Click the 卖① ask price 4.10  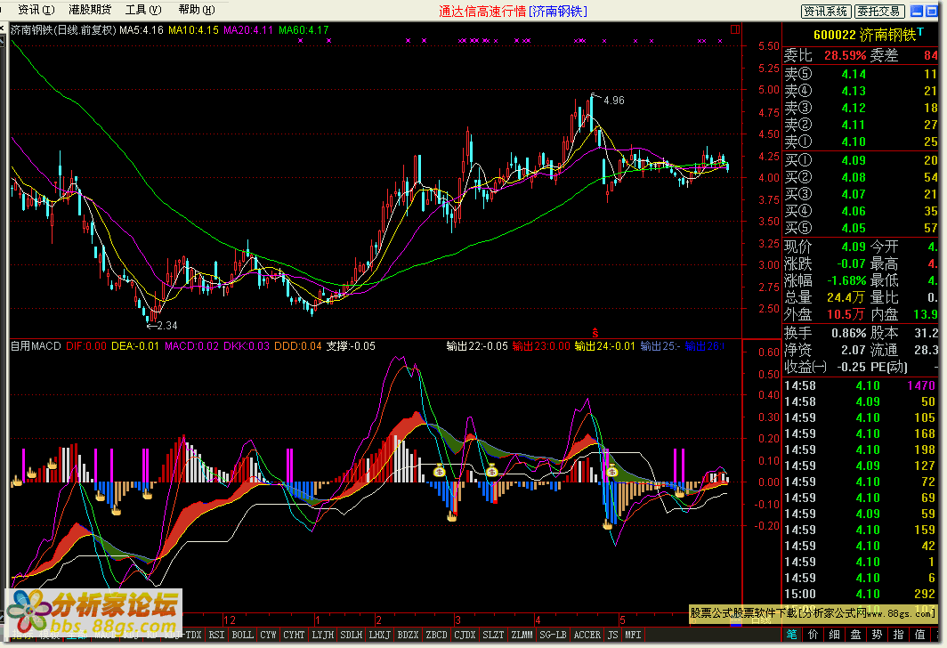point(854,142)
